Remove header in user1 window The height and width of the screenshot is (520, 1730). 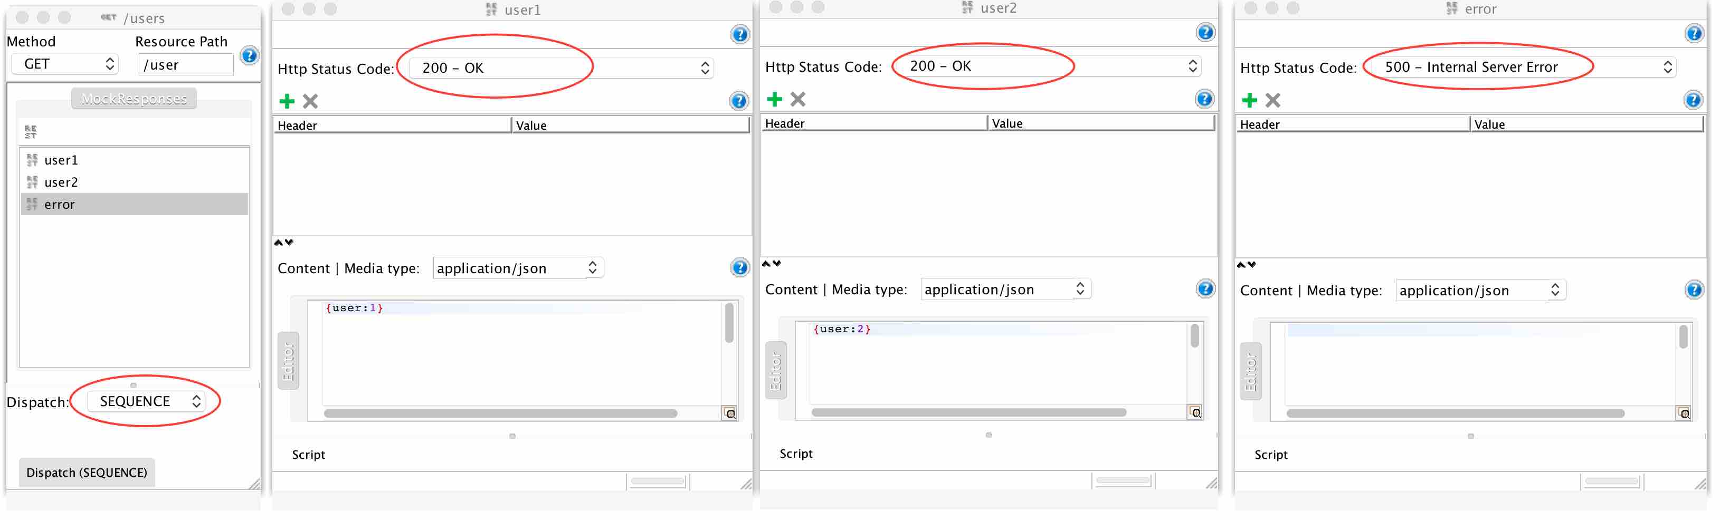[310, 101]
